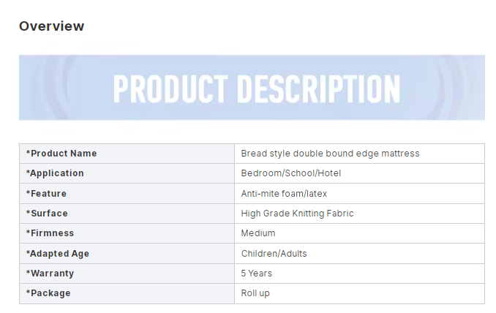Click the PRODUCT DESCRIPTION banner image
The height and width of the screenshot is (313, 496).
tap(252, 88)
